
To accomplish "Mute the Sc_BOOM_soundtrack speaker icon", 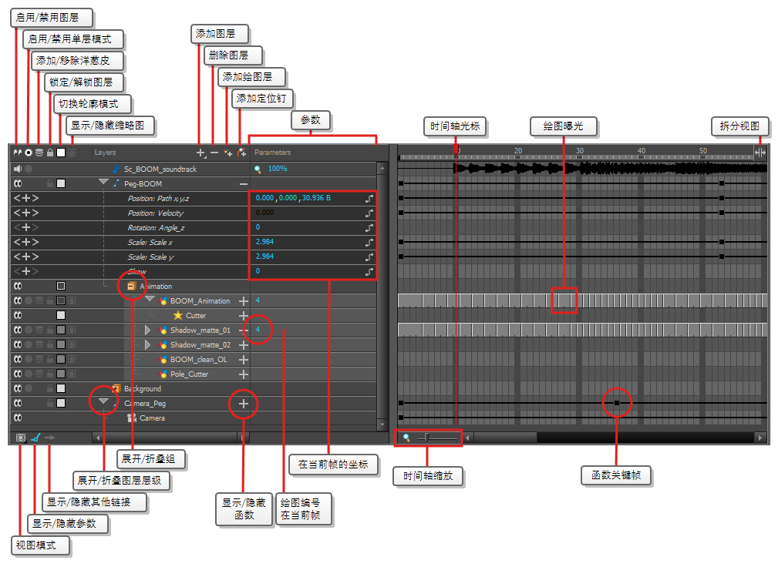I will pyautogui.click(x=18, y=169).
